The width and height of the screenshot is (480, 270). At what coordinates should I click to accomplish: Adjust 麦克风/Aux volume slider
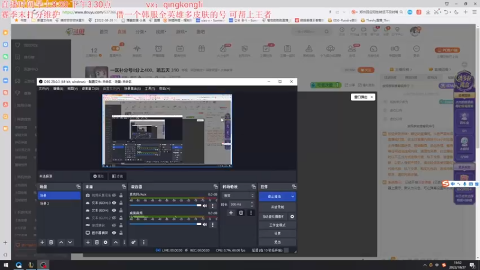point(166,205)
